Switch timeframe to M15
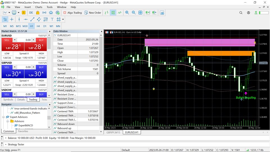 click(x=18, y=26)
